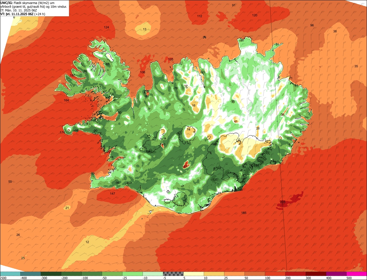Click the title line 'UWC/IG: Flæði skynvarma (W/m2) um'
This screenshot has height=280, width=367.
(x=28, y=3)
